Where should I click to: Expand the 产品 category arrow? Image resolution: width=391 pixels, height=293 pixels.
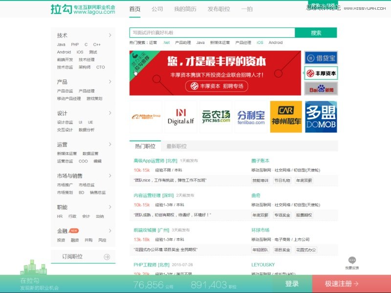tap(110, 82)
